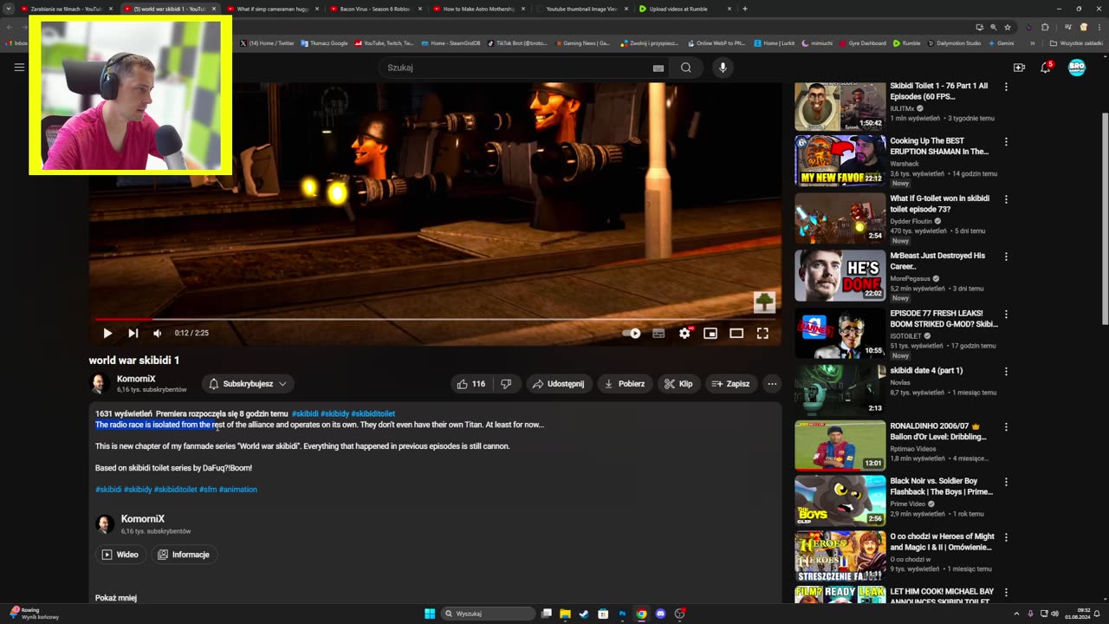Viewport: 1109px width, 624px height.
Task: Open the account avatar menu
Action: [x=1077, y=68]
